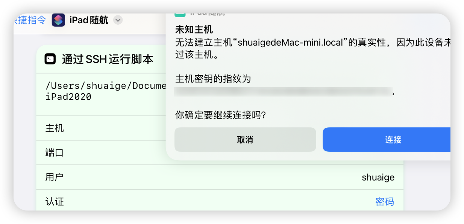
Task: Select the SSH terminal icon on 通过 SSH 运行脚本
Action: 49,59
